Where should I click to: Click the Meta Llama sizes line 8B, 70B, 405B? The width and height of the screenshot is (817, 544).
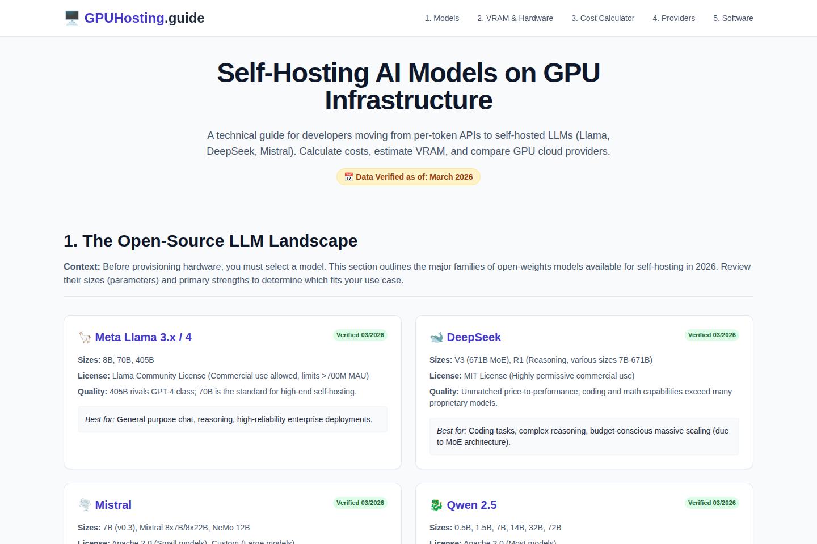[116, 360]
